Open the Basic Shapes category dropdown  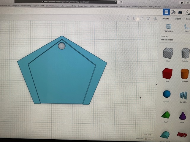point(175,38)
